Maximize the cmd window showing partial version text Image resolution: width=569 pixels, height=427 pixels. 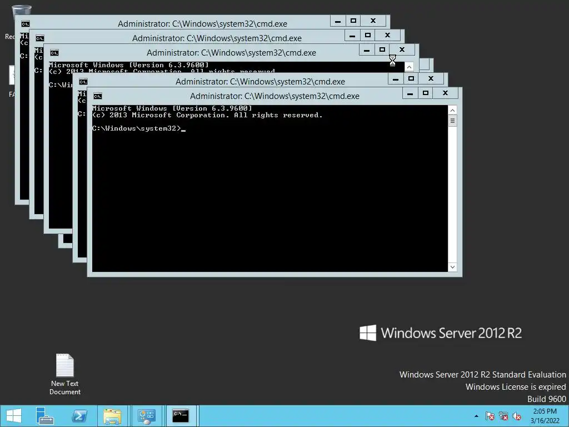382,49
